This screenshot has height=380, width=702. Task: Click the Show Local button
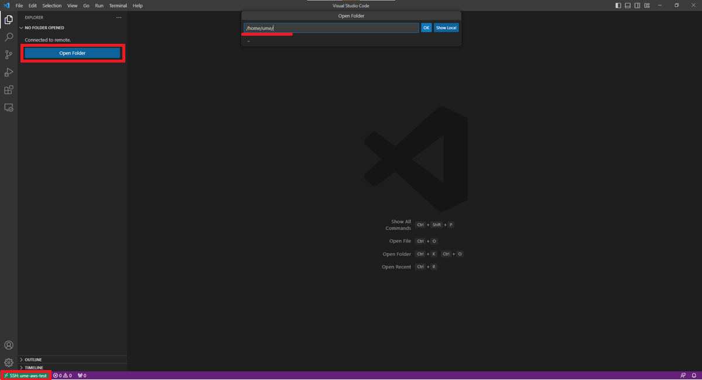pos(446,27)
